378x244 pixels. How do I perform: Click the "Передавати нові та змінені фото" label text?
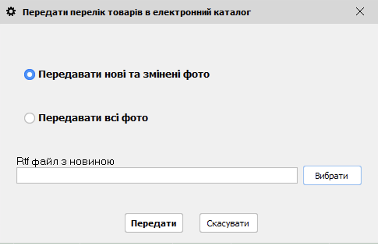point(124,74)
